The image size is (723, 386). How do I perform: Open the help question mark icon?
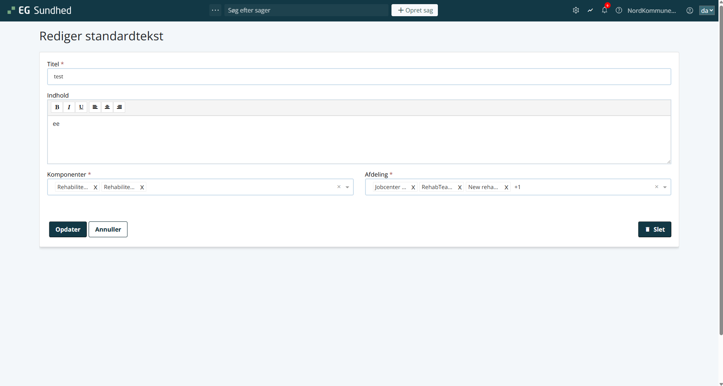click(x=619, y=11)
